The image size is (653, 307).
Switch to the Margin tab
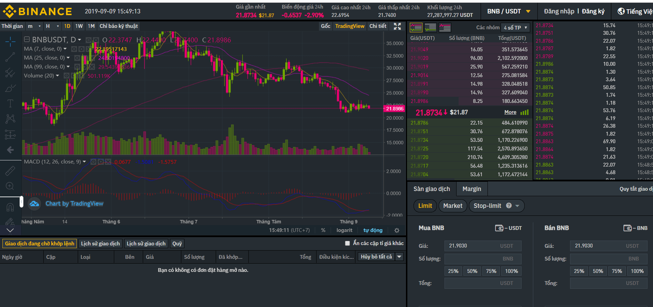472,189
